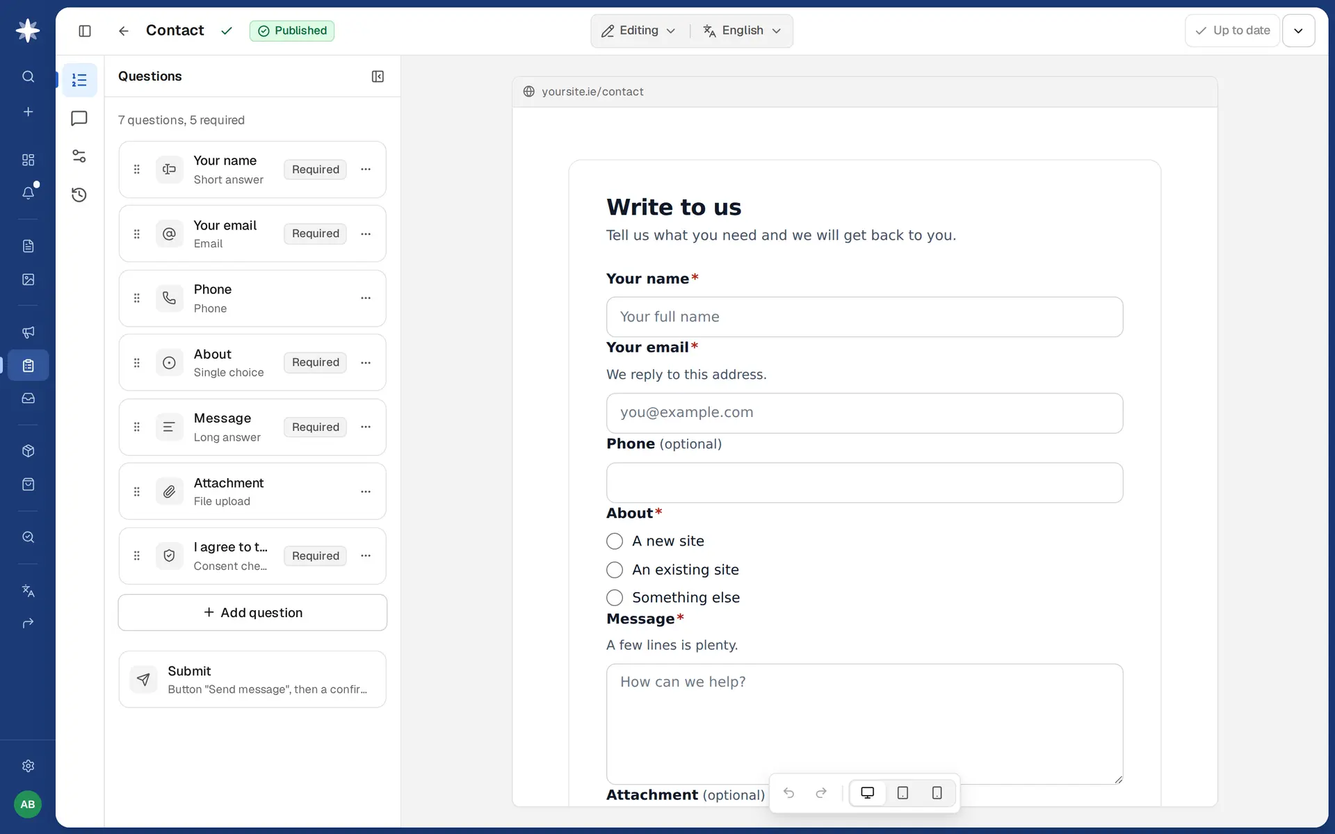Open the settings gear icon
This screenshot has height=834, width=1335.
point(28,766)
